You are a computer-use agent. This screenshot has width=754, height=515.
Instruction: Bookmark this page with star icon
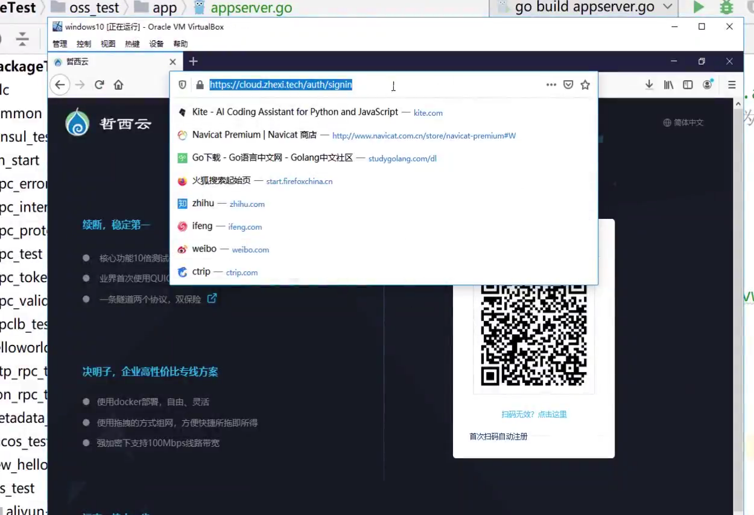click(x=585, y=85)
